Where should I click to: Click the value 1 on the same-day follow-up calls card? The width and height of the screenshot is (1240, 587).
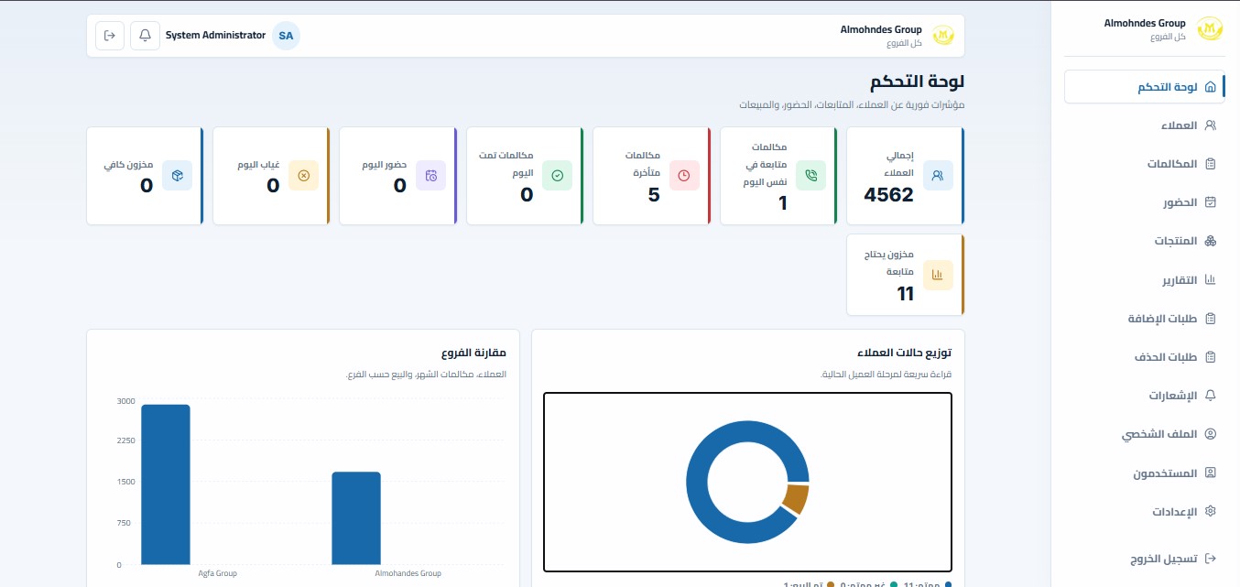click(x=782, y=202)
